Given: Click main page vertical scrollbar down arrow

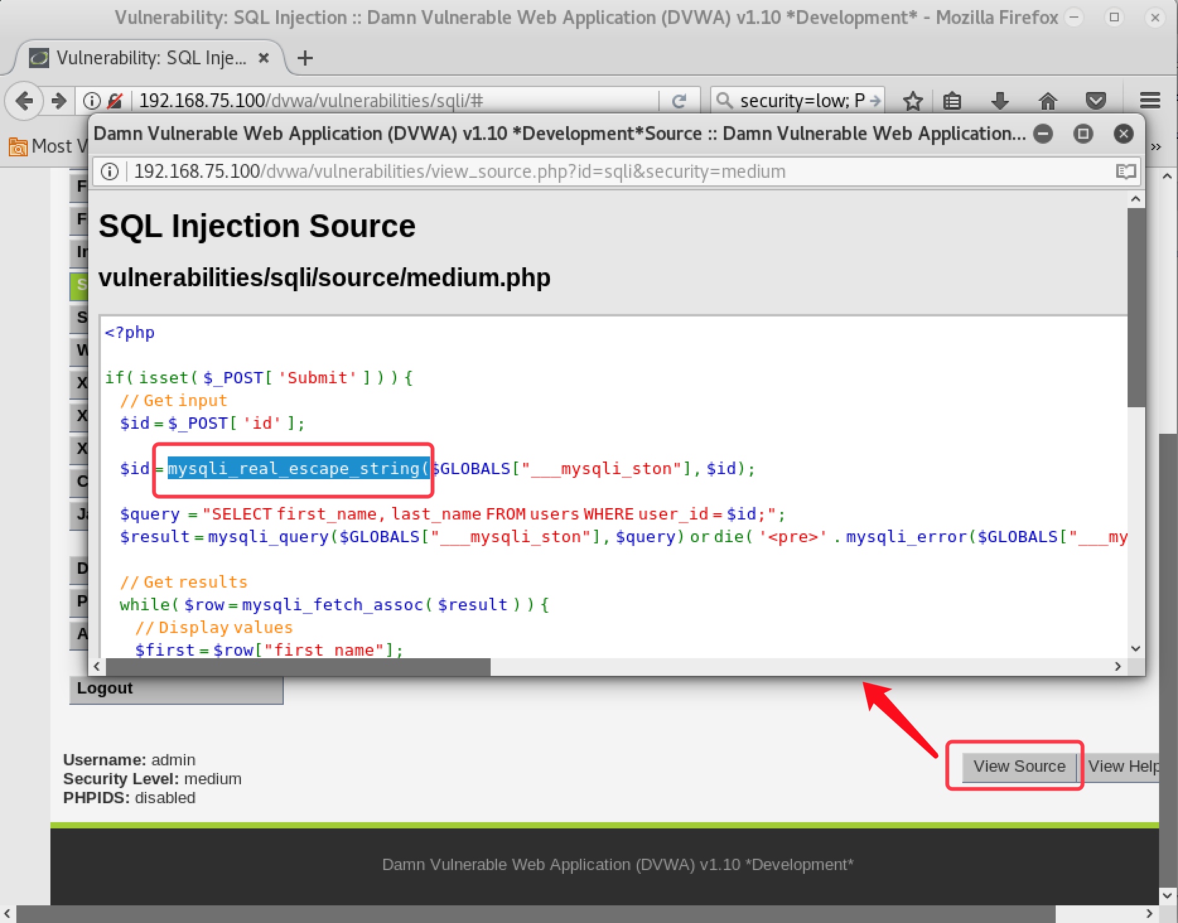Looking at the screenshot, I should 1167,895.
